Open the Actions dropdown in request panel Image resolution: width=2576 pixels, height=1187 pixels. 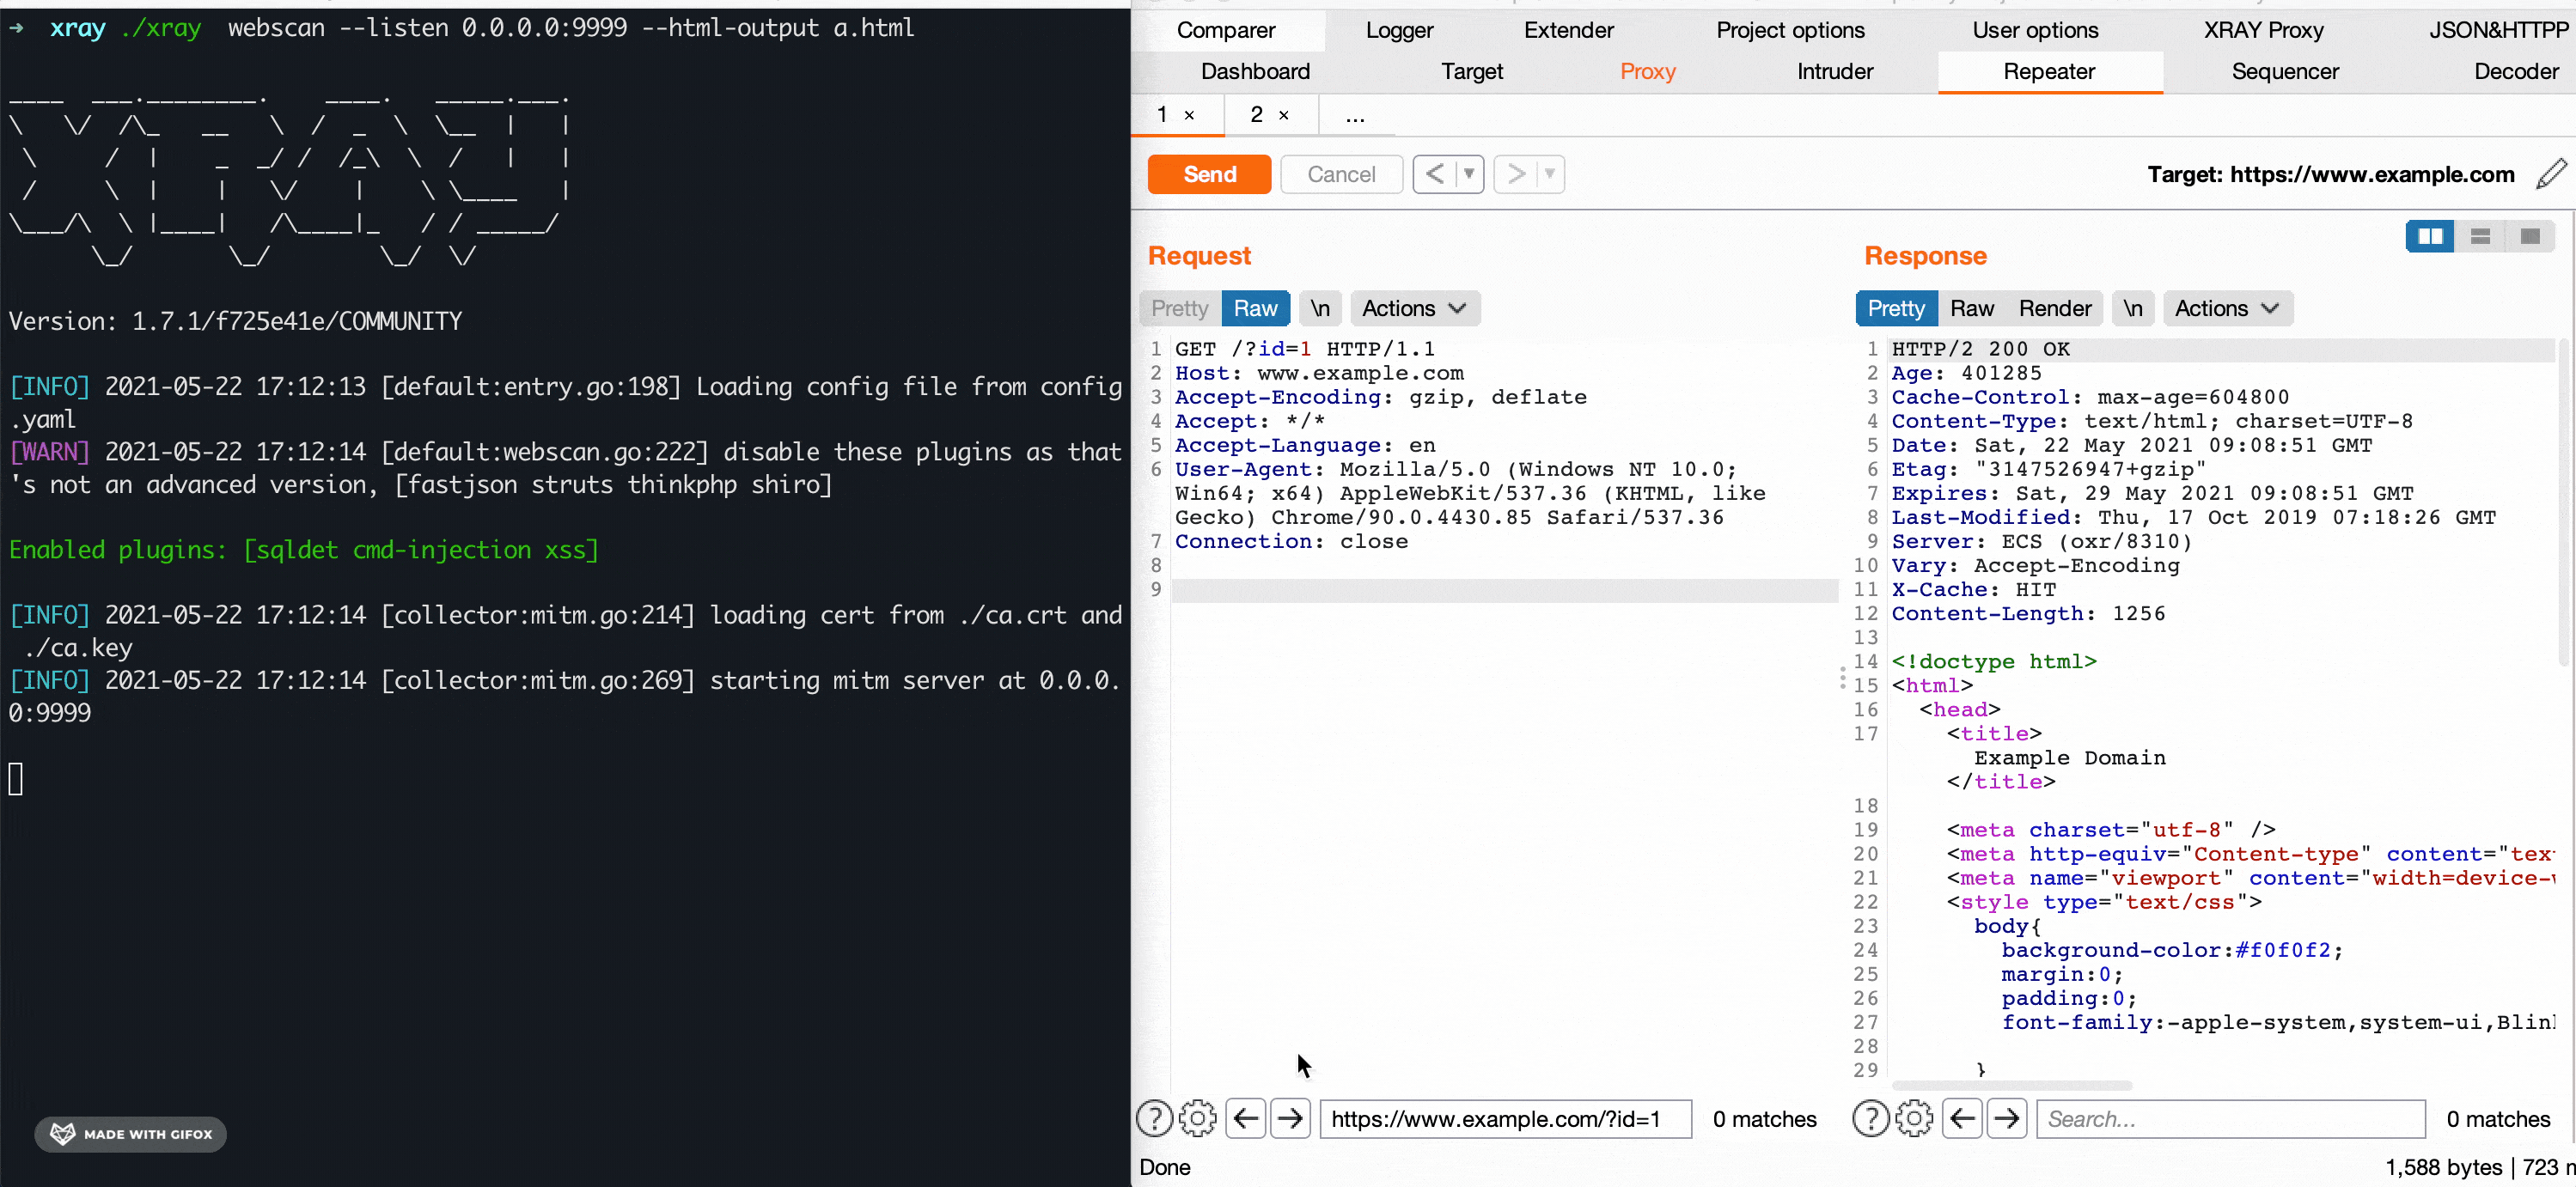tap(1409, 308)
